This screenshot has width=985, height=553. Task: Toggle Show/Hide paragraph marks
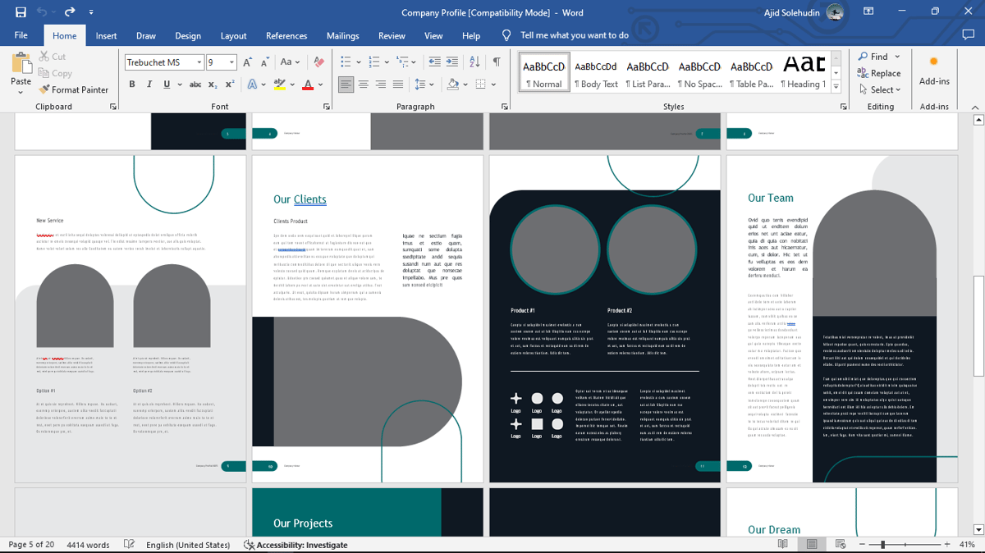496,62
